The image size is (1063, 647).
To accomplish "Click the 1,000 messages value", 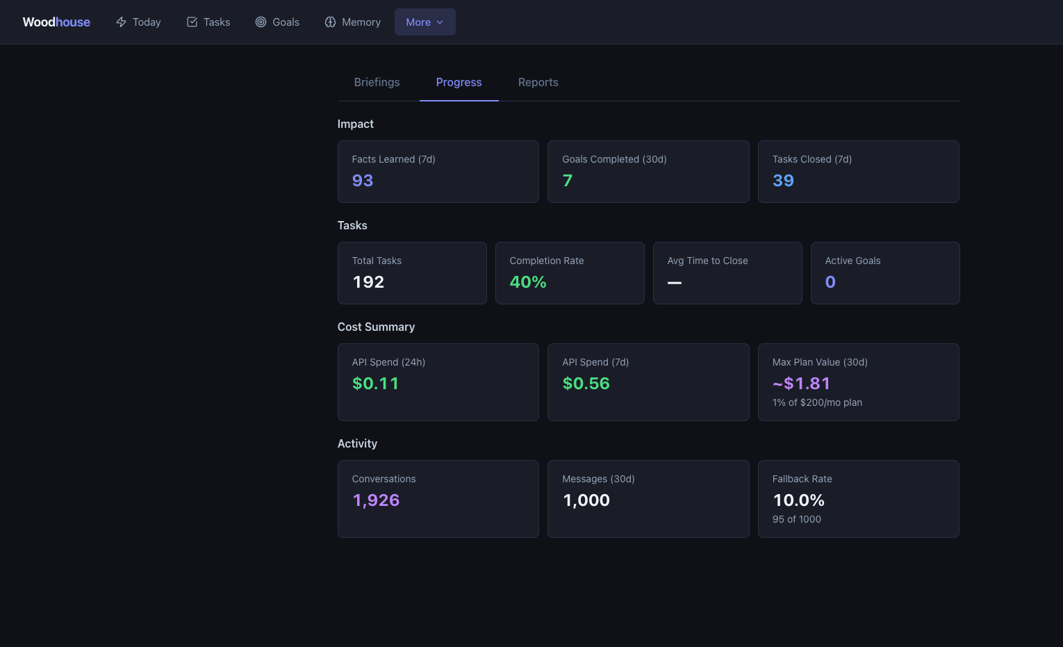I will point(586,500).
